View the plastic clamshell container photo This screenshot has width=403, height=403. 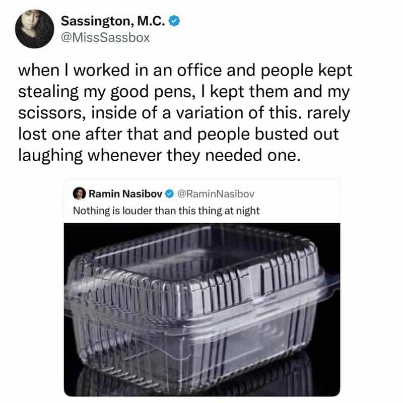tap(202, 309)
